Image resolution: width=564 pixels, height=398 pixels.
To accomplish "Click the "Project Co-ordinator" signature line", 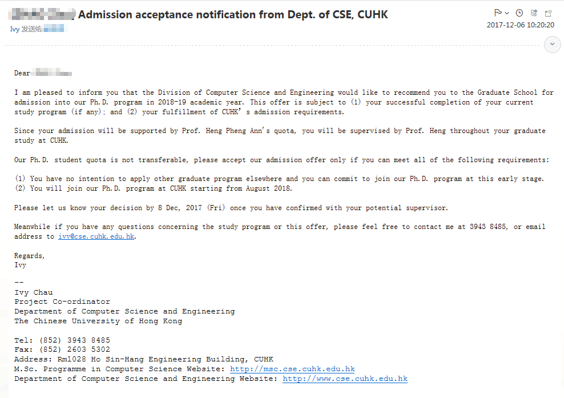I will tap(62, 301).
